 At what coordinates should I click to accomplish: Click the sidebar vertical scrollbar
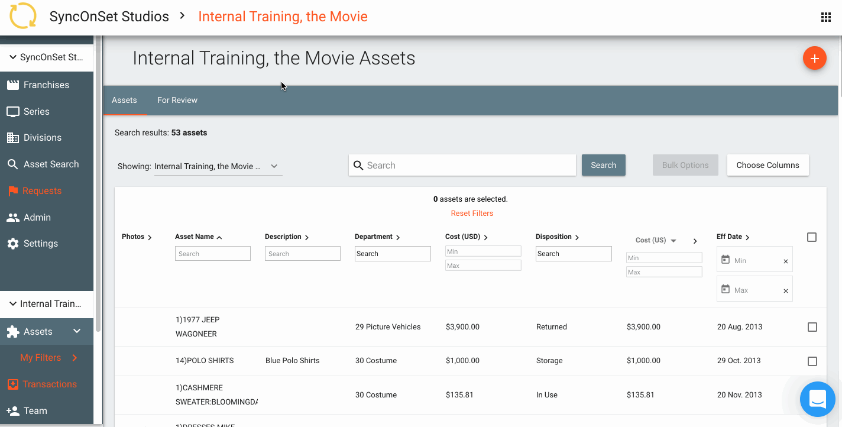(x=98, y=183)
